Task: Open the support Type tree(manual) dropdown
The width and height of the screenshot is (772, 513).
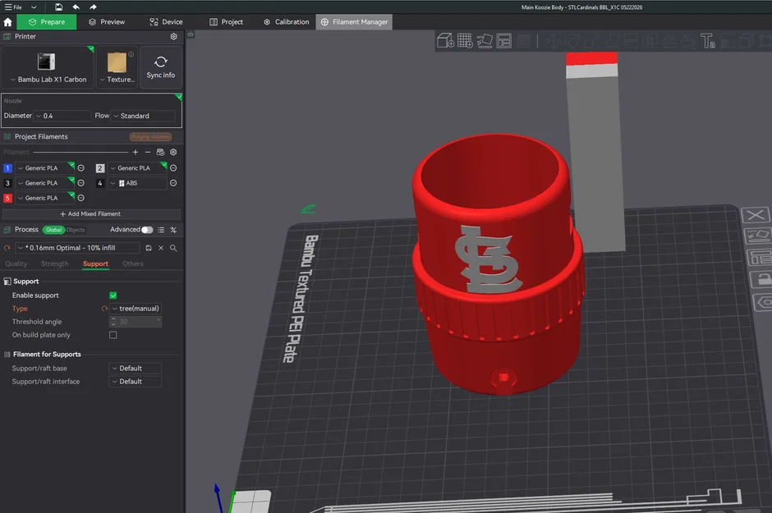Action: pos(136,309)
